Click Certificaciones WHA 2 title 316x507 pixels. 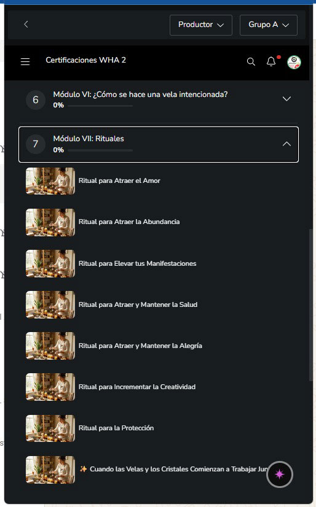coord(86,60)
